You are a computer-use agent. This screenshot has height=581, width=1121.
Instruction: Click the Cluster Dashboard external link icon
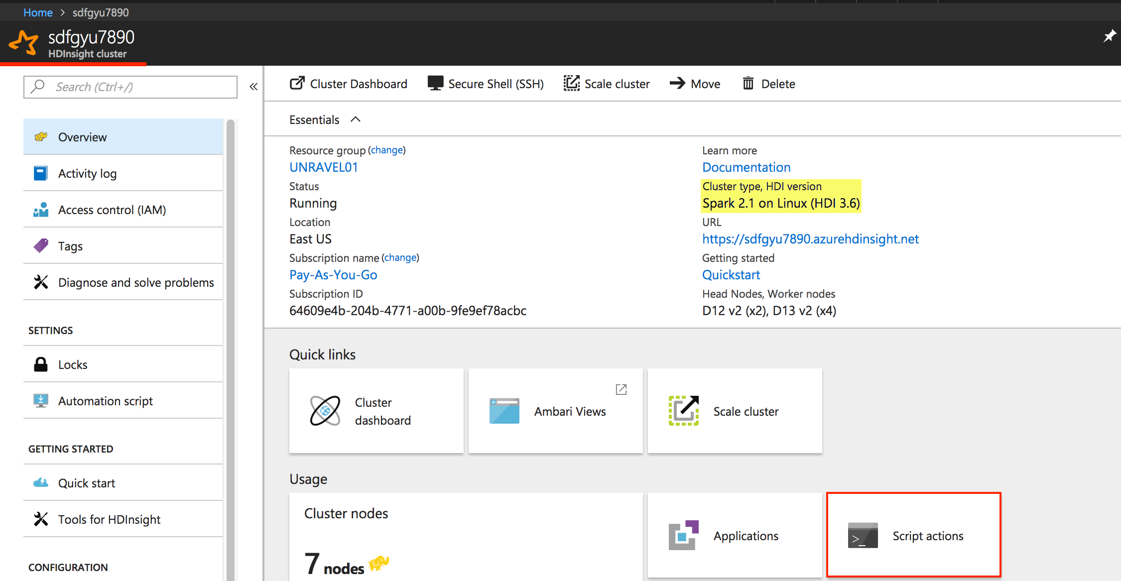[297, 83]
